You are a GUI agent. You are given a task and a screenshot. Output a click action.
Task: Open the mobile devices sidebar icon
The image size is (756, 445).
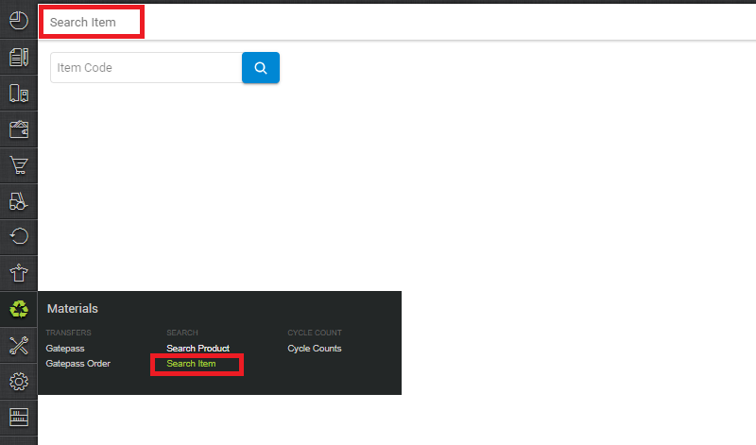point(19,93)
